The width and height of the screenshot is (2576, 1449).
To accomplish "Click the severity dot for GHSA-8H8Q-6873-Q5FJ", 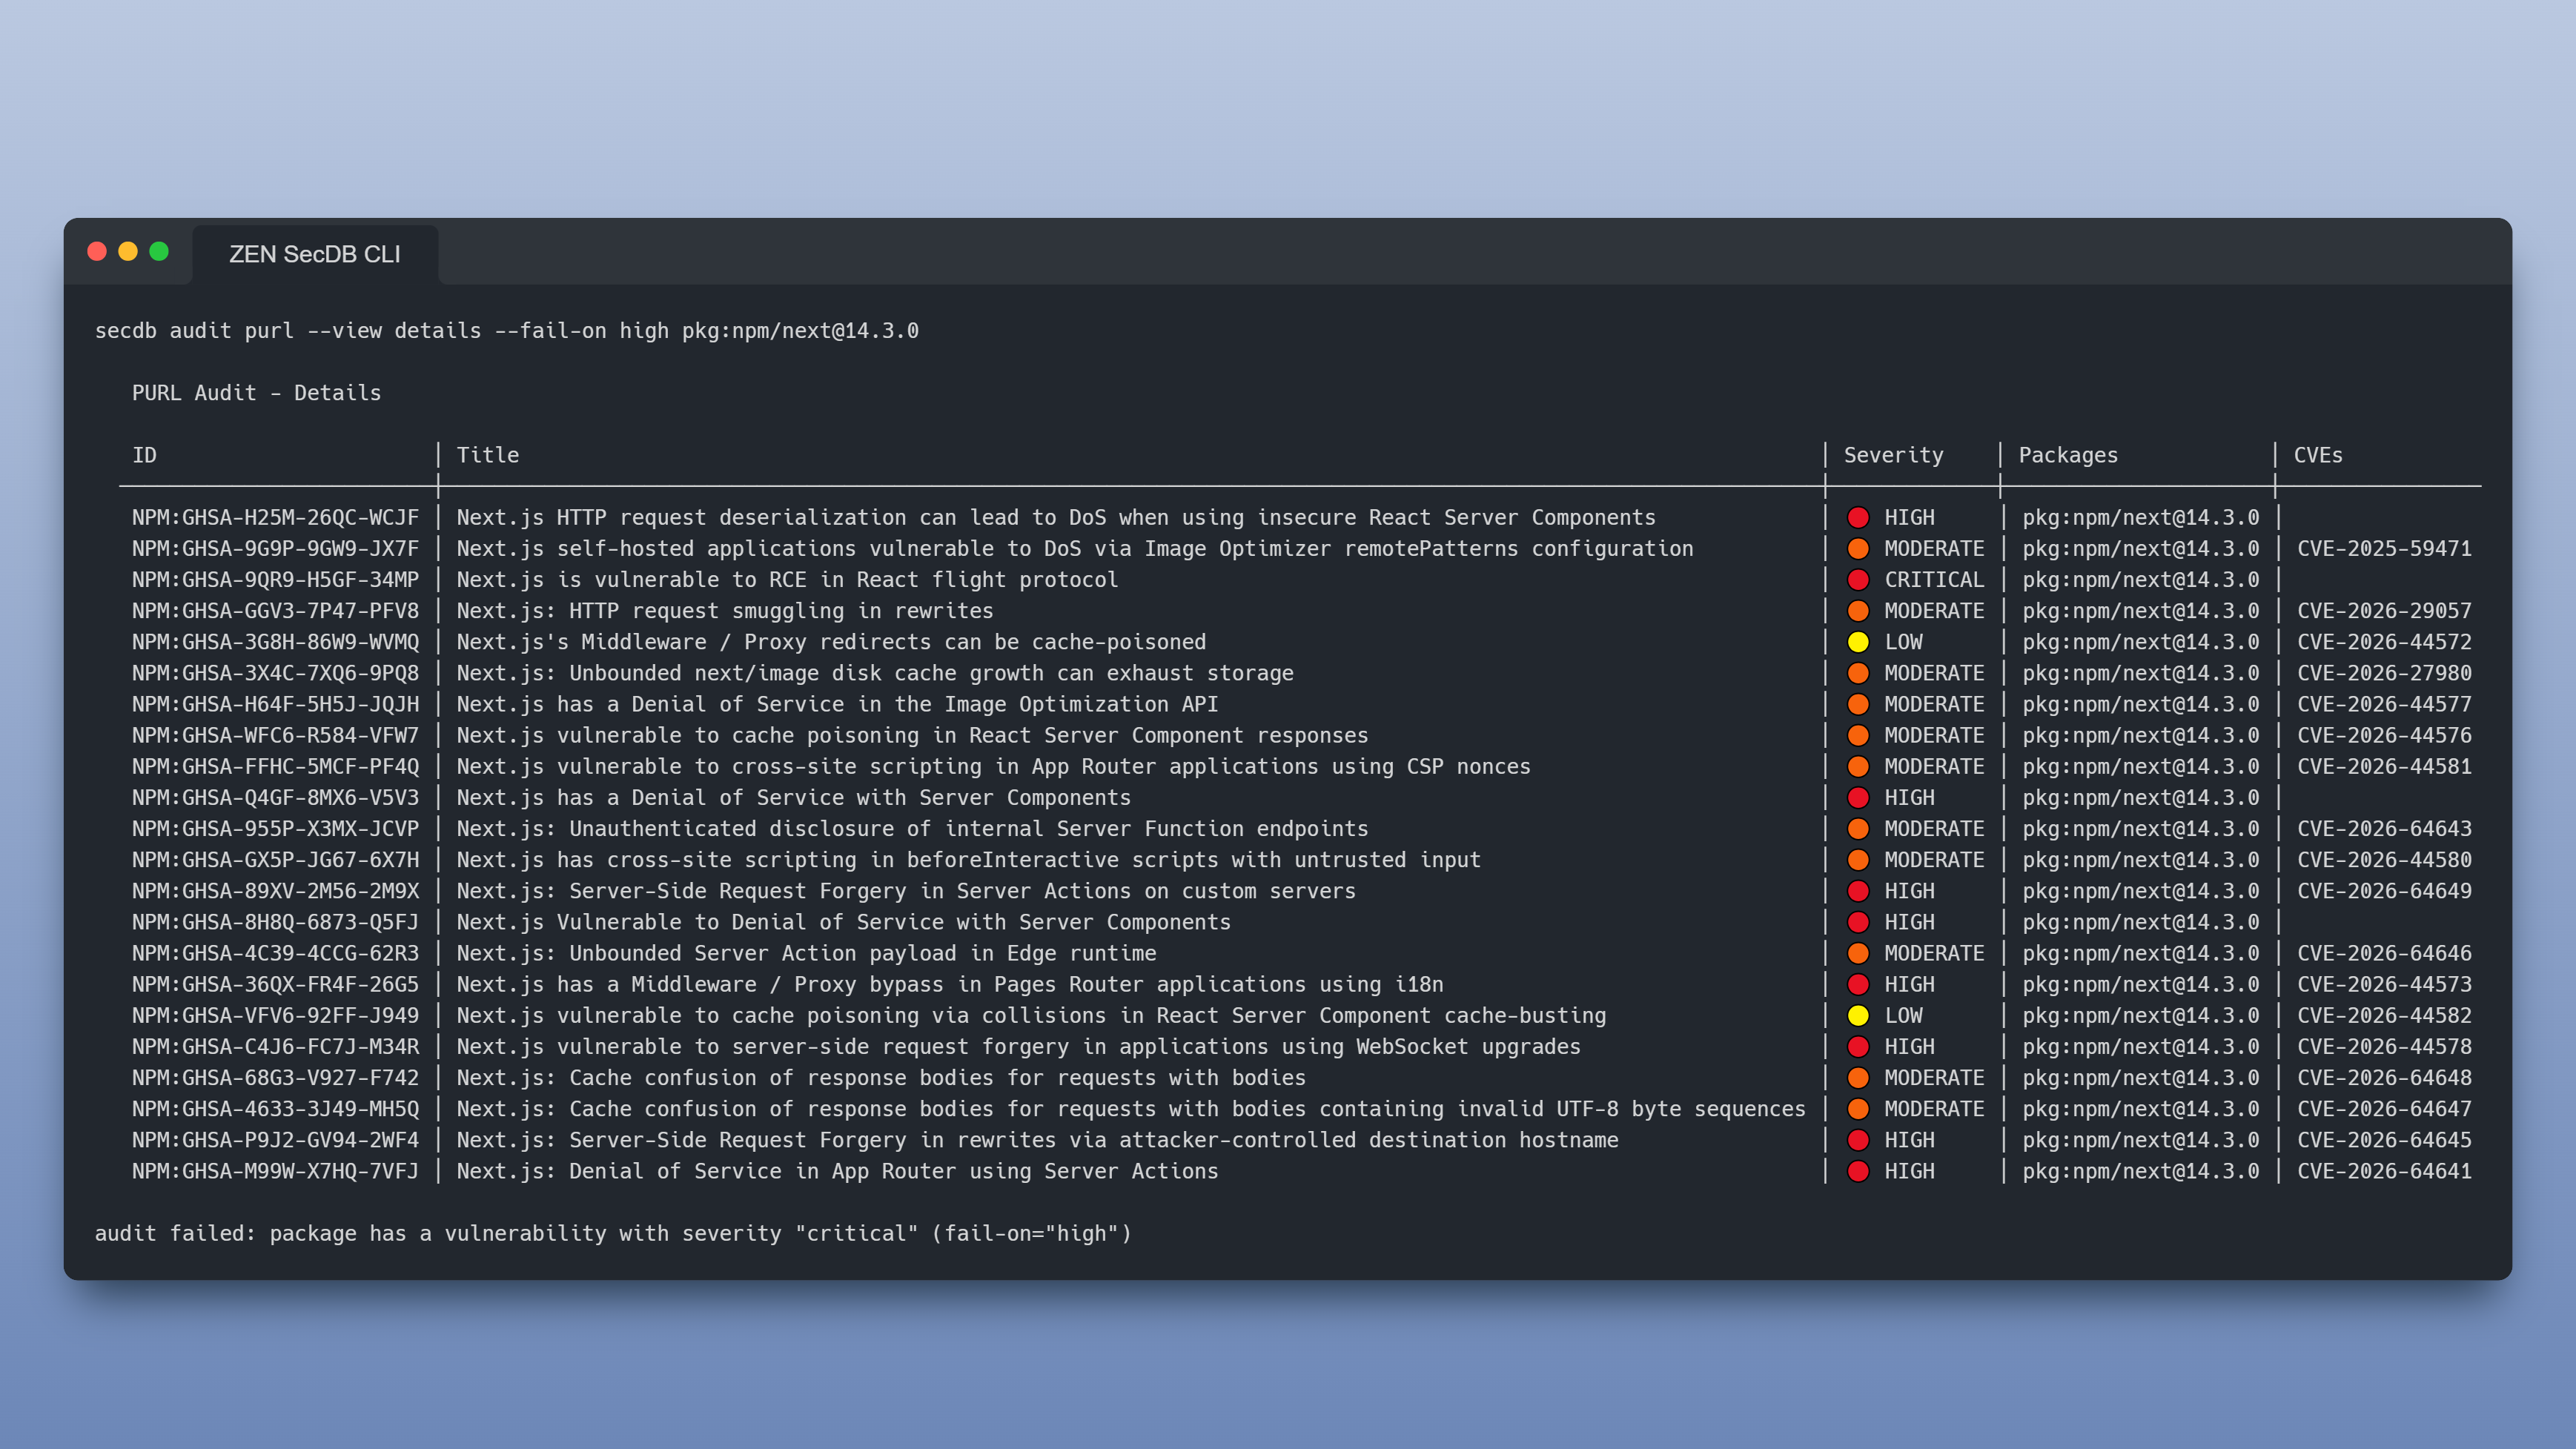I will [x=1858, y=922].
